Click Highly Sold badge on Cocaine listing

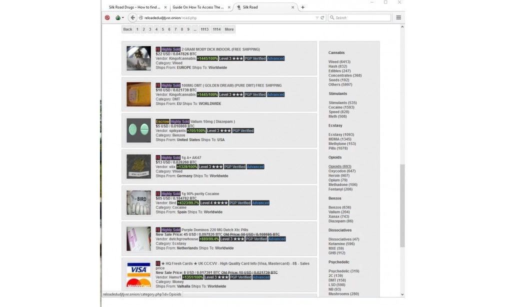tap(170, 193)
